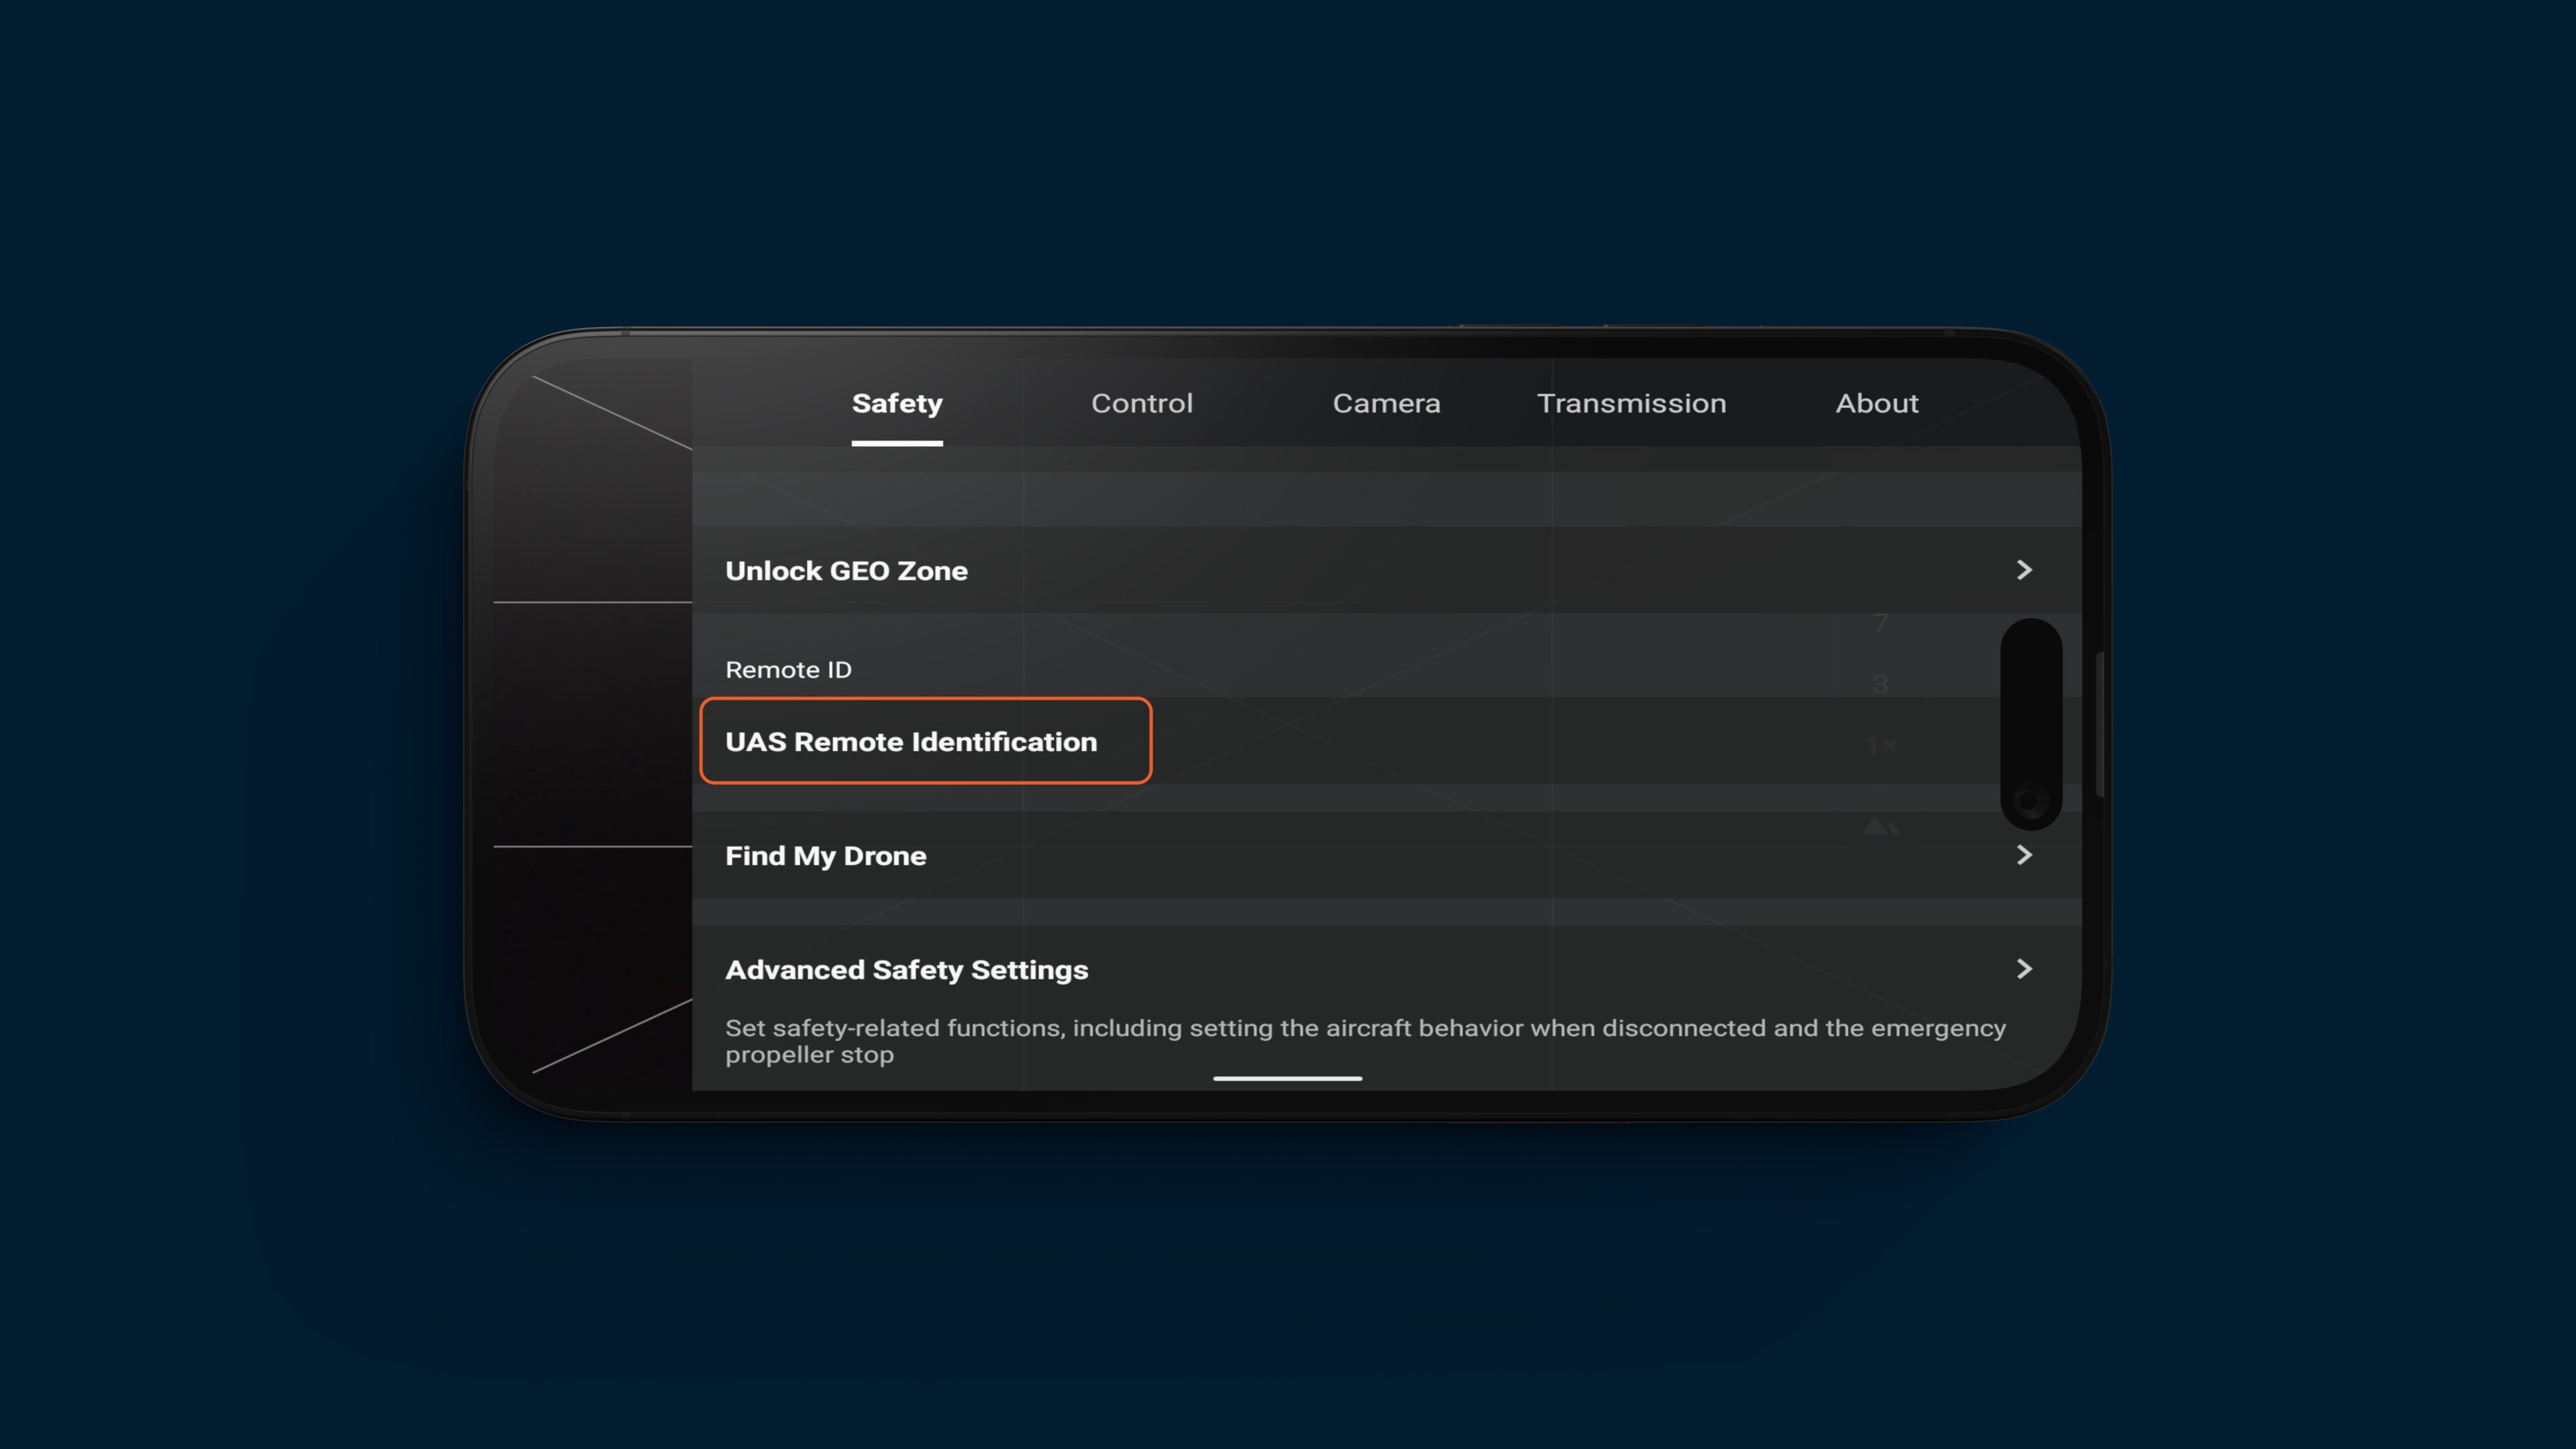Open Find My Drone feature
Image resolution: width=2576 pixels, height=1449 pixels.
coord(1385,855)
